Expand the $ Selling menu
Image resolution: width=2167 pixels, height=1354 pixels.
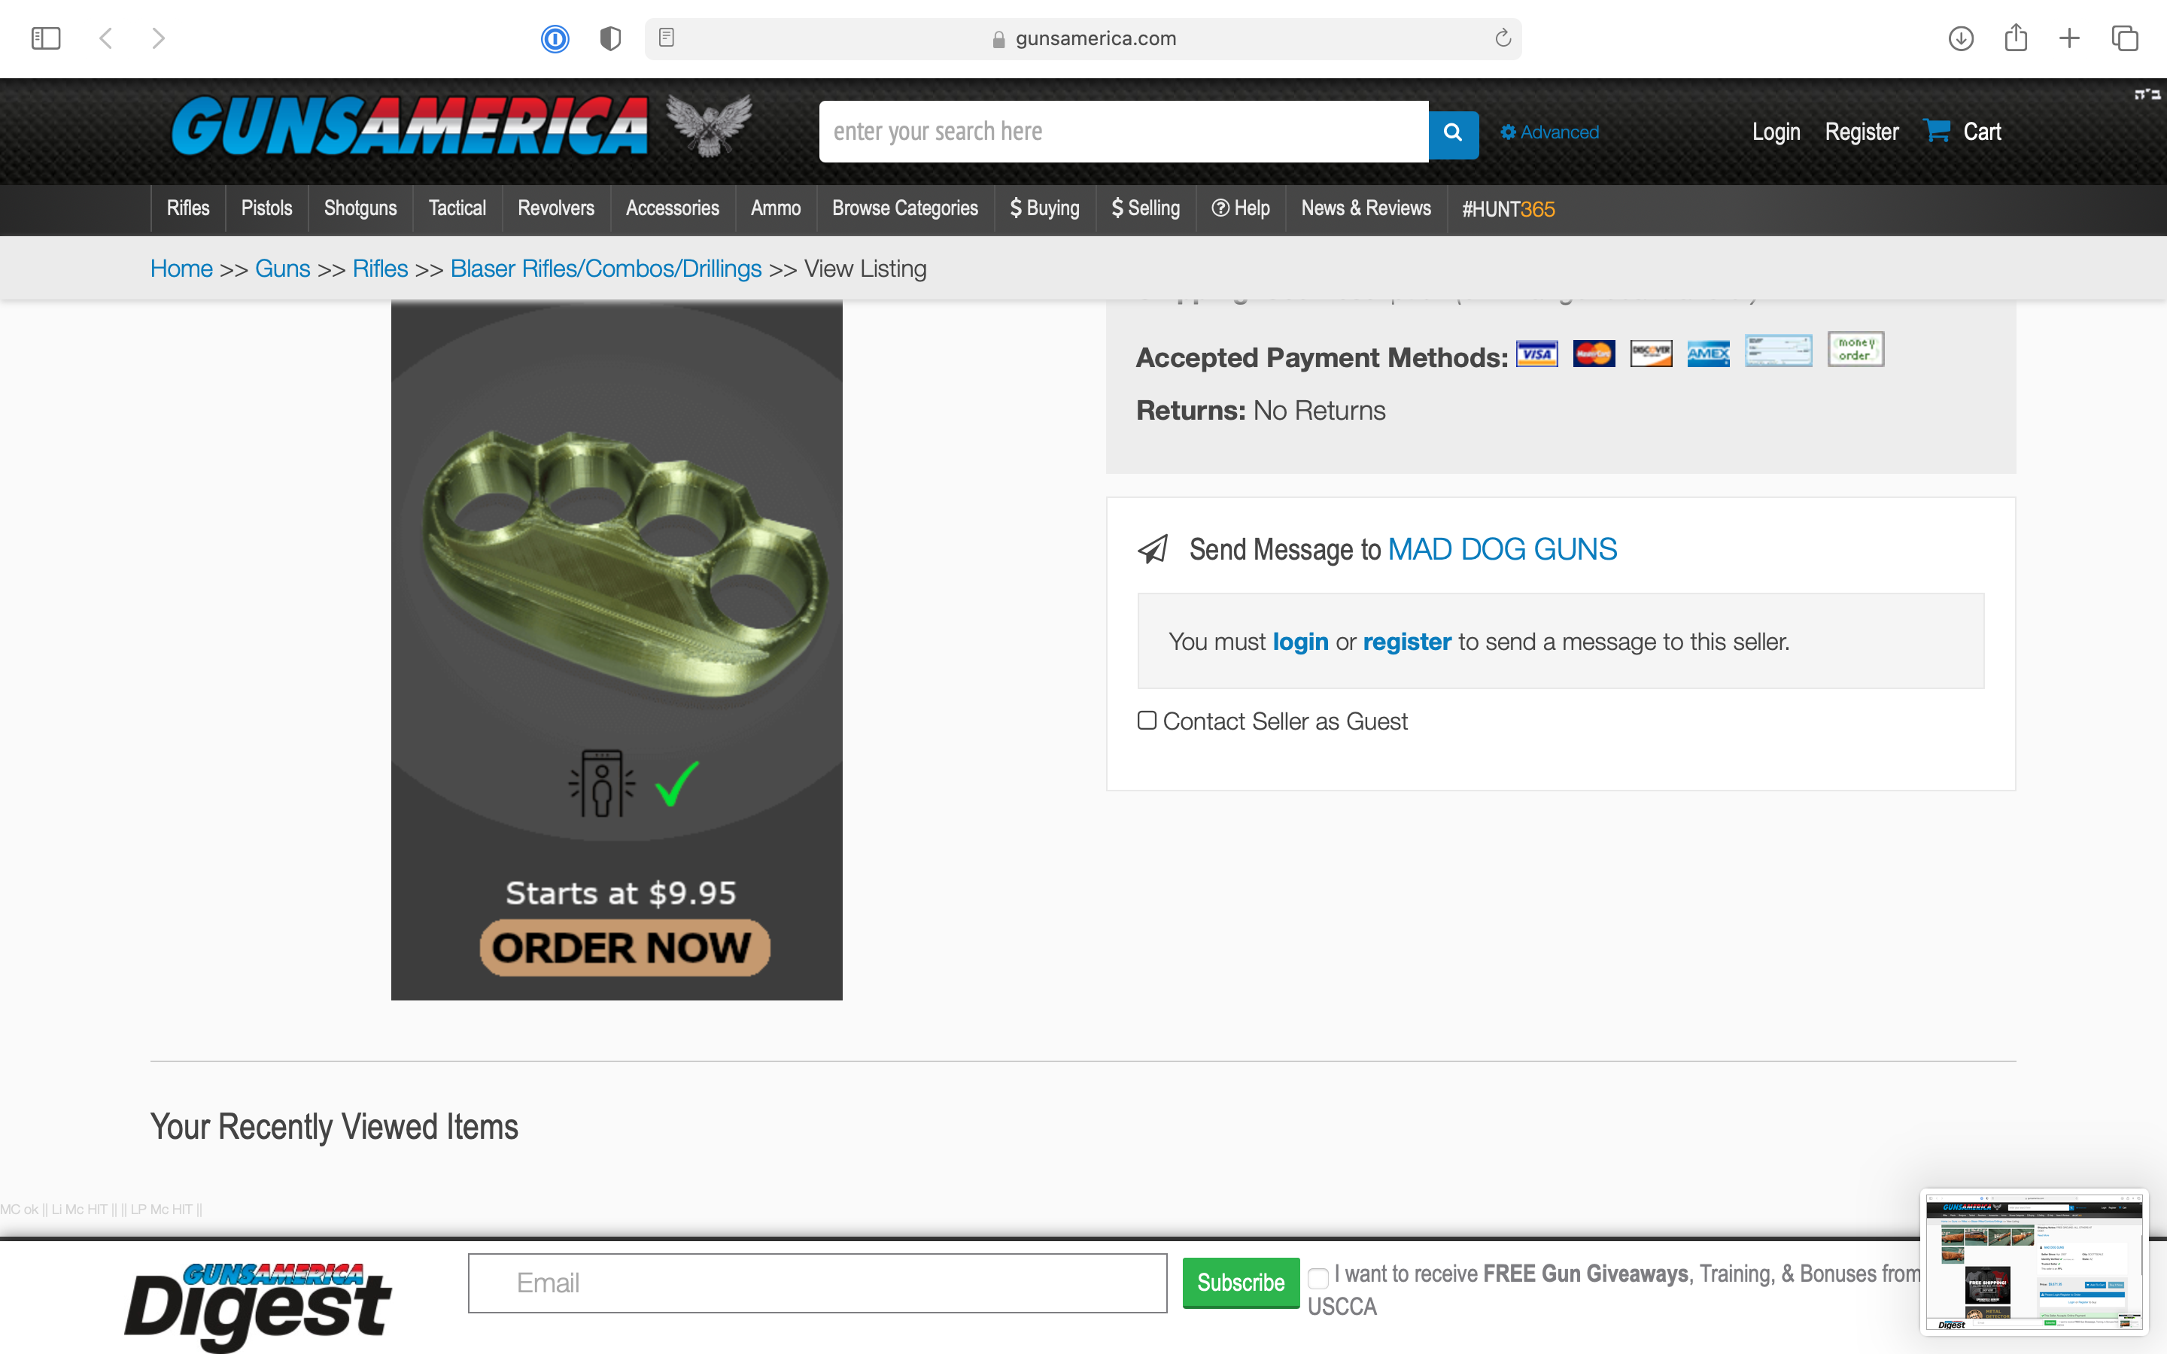pos(1145,208)
